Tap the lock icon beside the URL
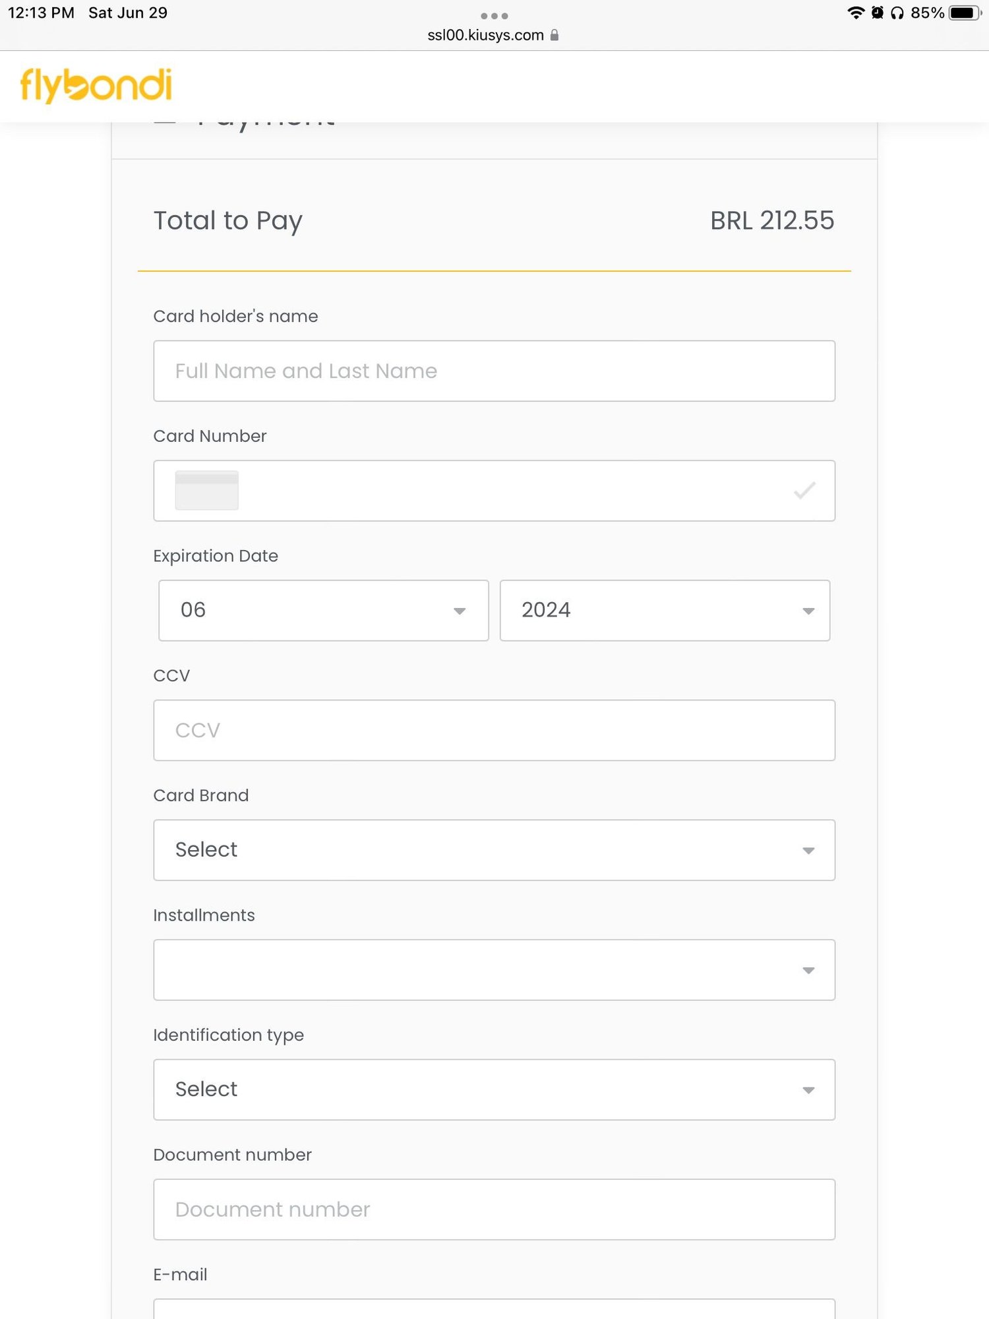 click(x=554, y=35)
